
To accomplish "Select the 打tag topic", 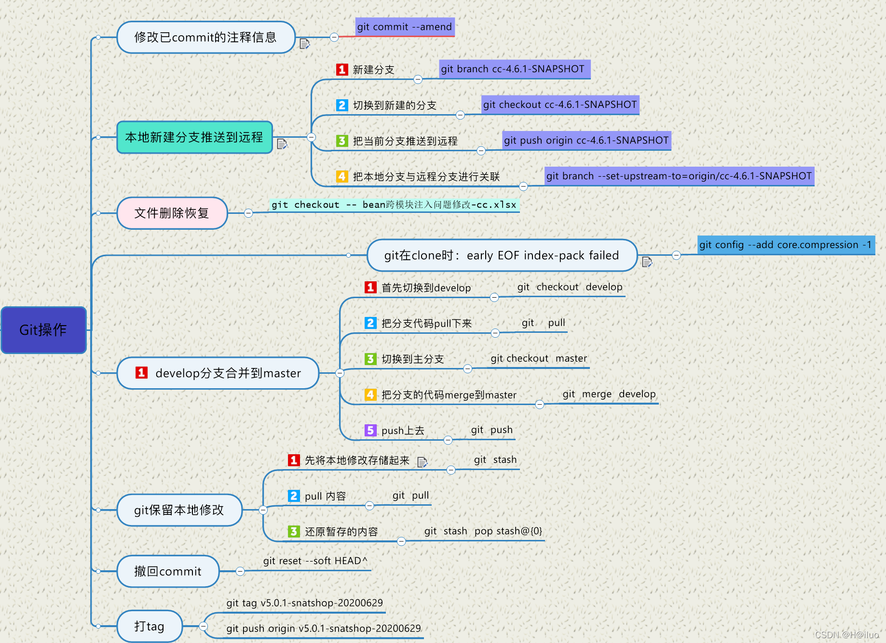I will 150,626.
